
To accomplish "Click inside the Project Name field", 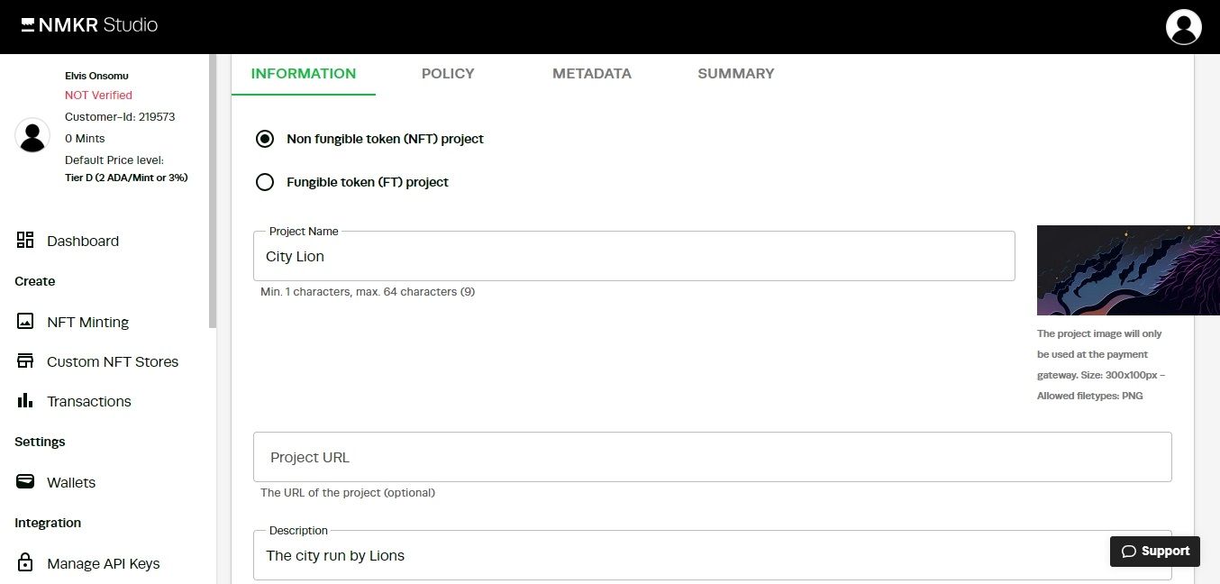I will (x=631, y=256).
